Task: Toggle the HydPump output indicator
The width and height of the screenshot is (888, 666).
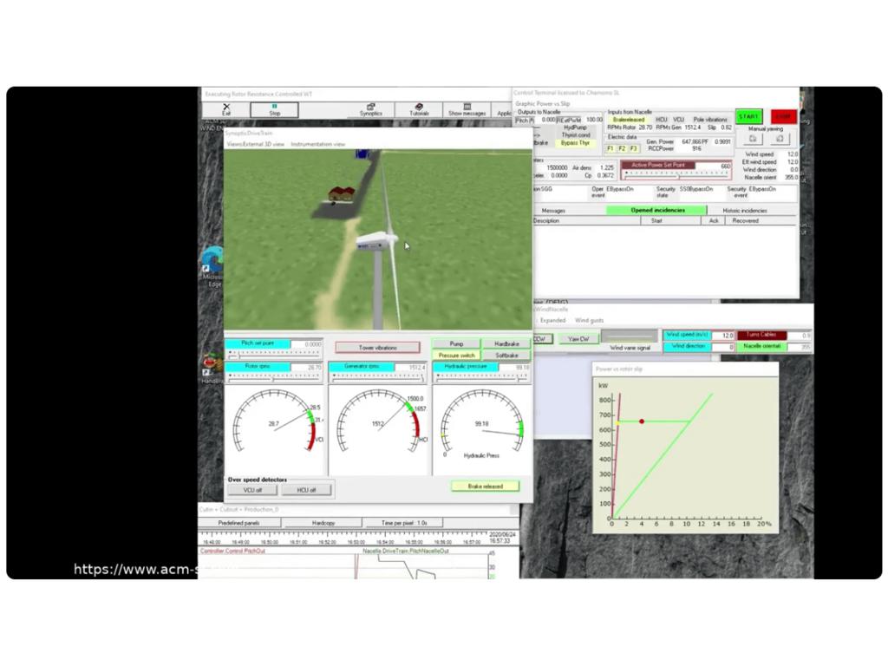Action: [575, 128]
